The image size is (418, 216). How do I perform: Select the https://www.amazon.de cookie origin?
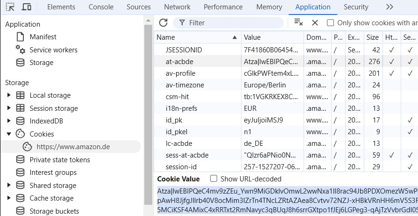point(73,146)
